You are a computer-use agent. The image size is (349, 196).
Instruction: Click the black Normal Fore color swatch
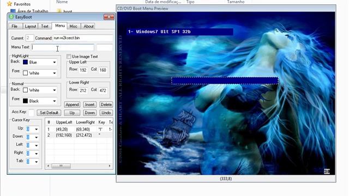pos(26,101)
